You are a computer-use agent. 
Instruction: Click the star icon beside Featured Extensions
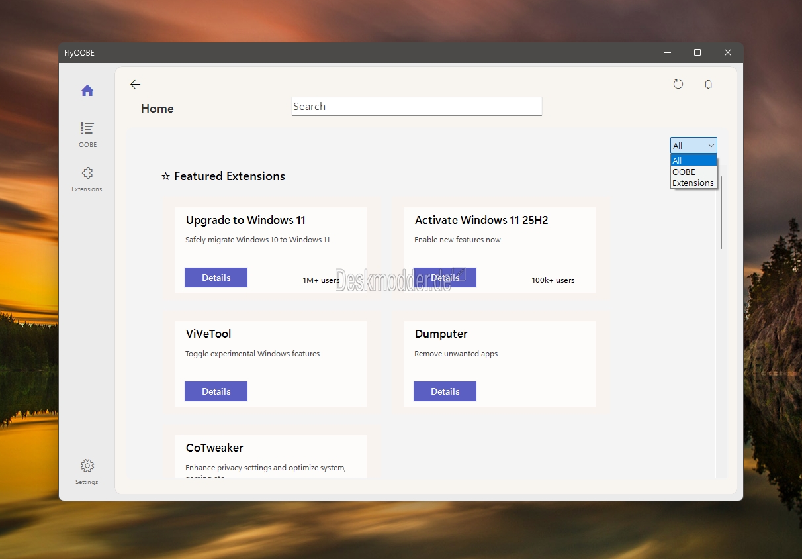pyautogui.click(x=166, y=176)
